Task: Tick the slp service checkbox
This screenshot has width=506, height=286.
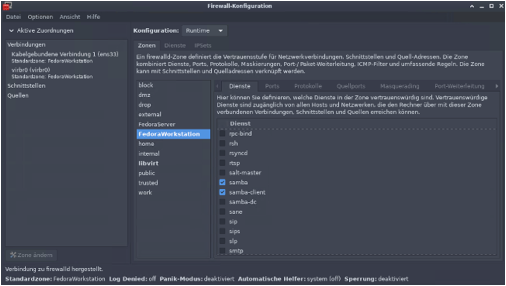Action: coord(222,241)
